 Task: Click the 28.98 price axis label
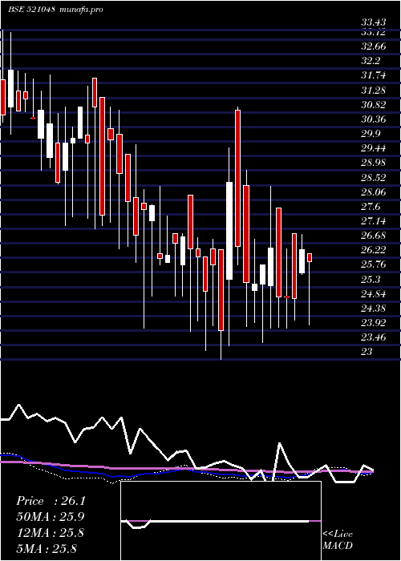pyautogui.click(x=374, y=163)
